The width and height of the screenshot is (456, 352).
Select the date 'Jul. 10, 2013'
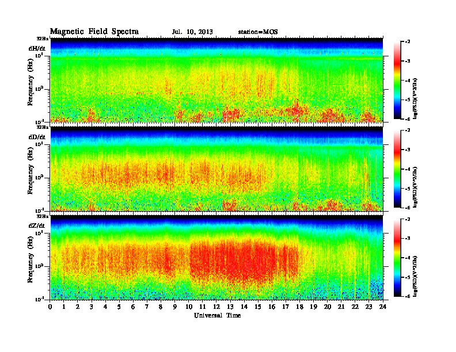tap(192, 32)
